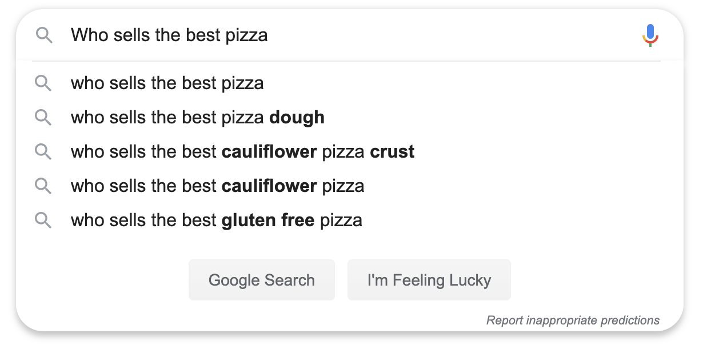Click the search icon beside the gluten free pizza suggestion

pos(43,220)
